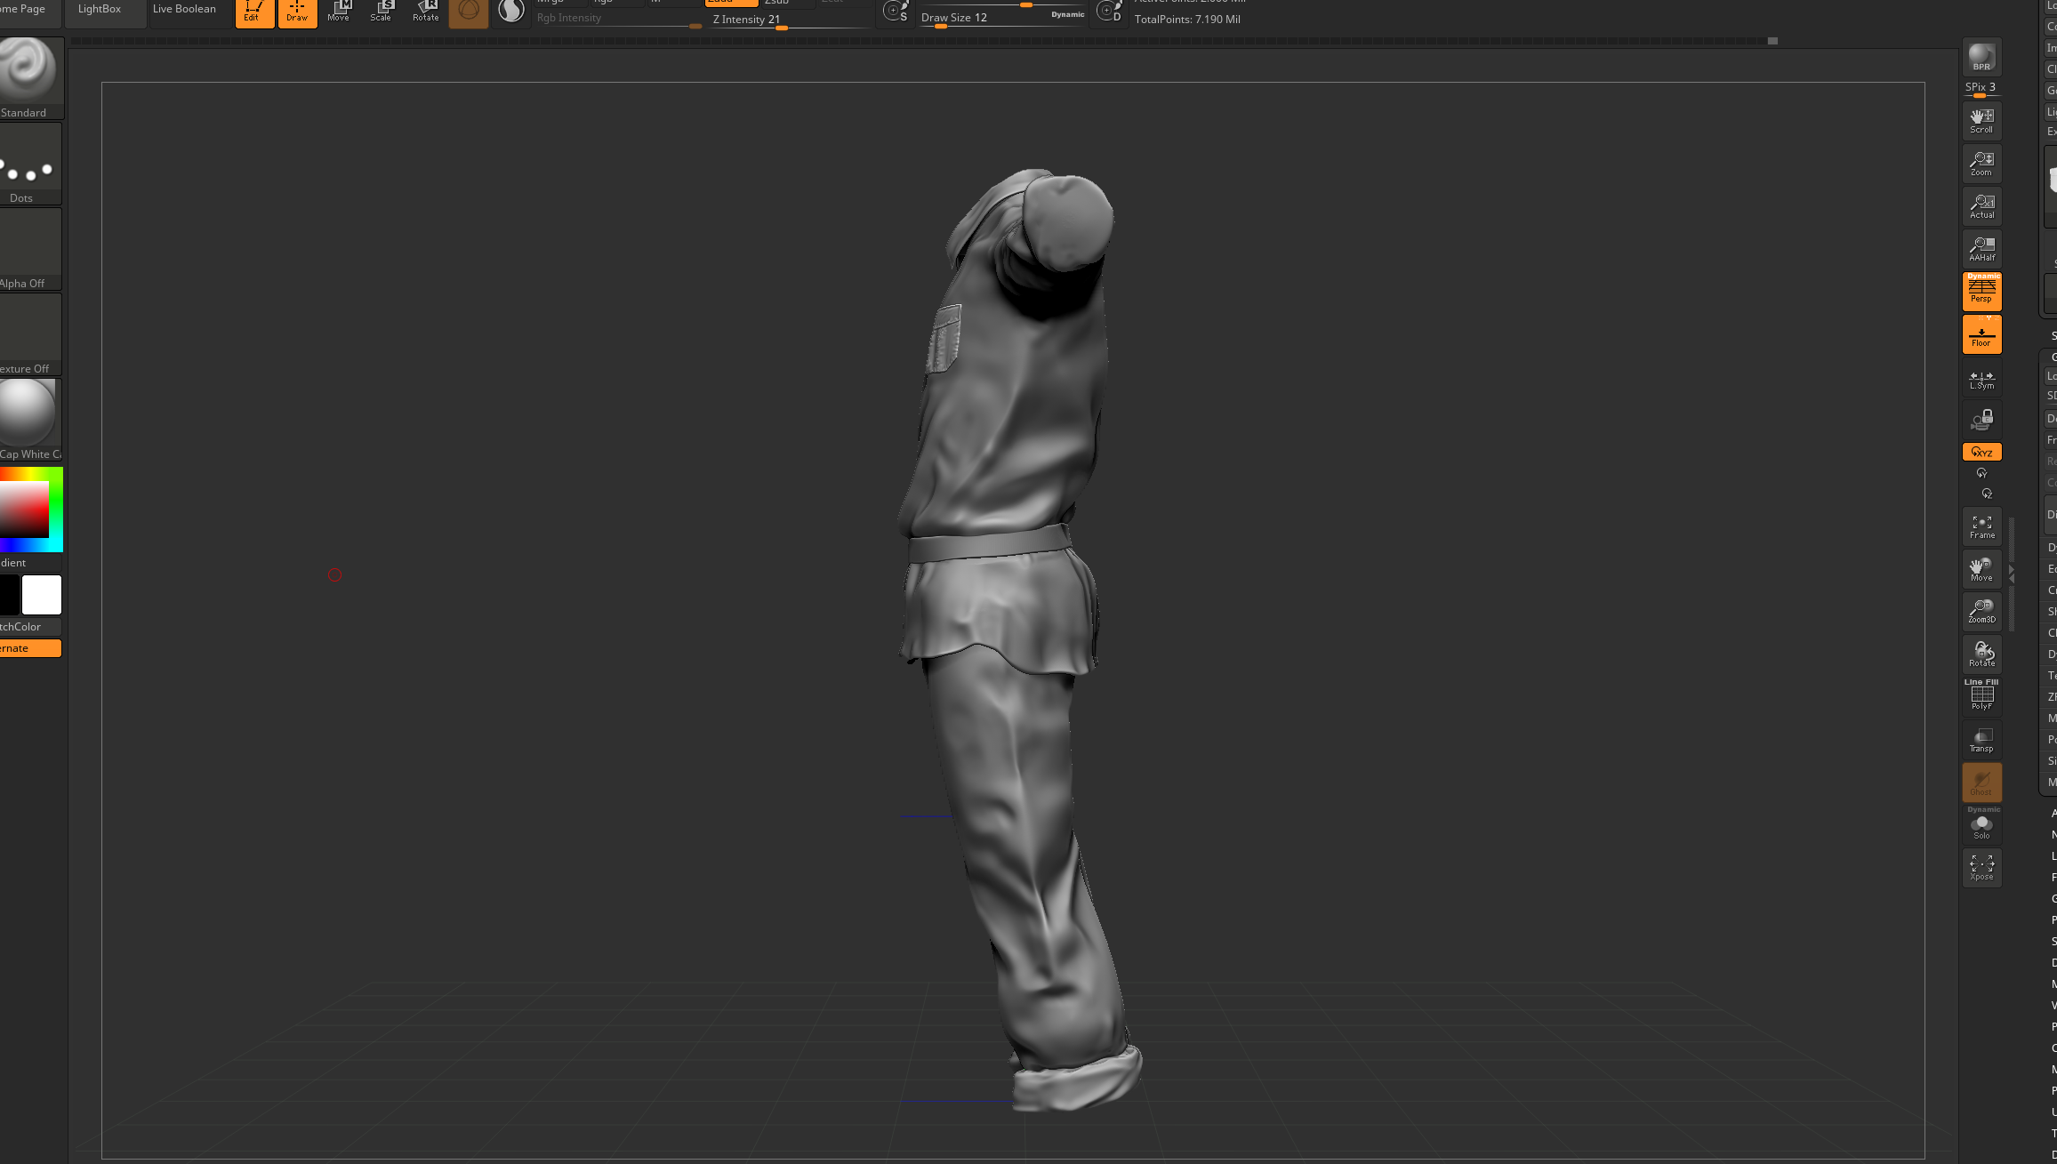Click the BPR render button
The height and width of the screenshot is (1164, 2057).
tap(1981, 58)
